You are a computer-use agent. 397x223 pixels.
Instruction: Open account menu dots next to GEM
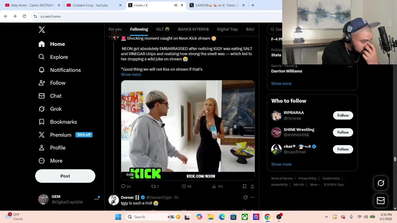click(x=96, y=199)
